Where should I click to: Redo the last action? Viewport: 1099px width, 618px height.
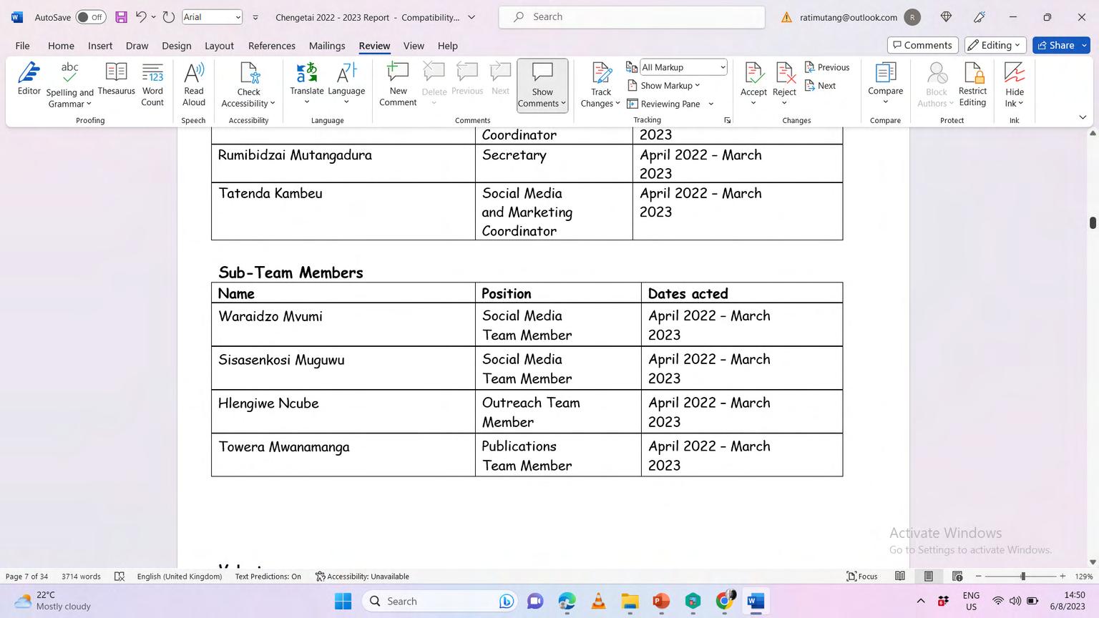(169, 17)
